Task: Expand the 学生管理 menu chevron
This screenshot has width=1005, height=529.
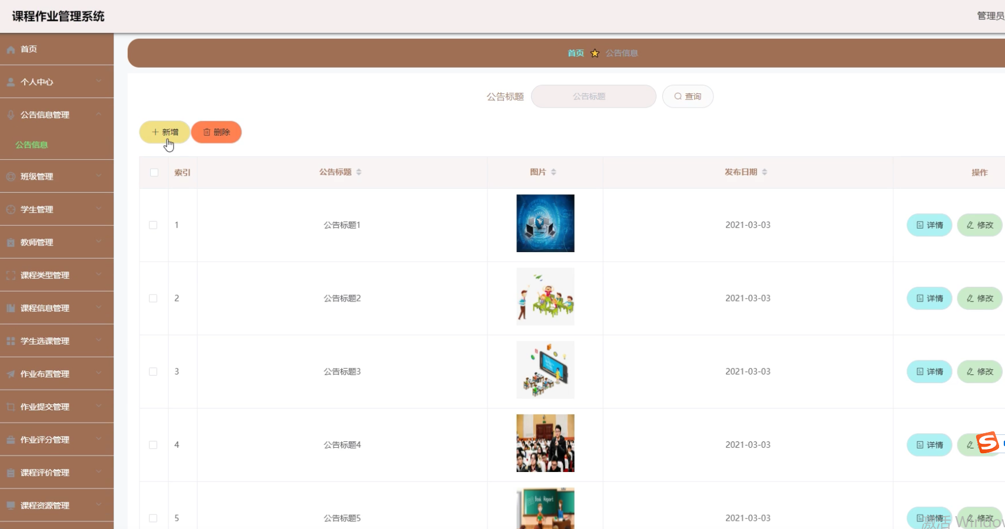Action: (99, 208)
